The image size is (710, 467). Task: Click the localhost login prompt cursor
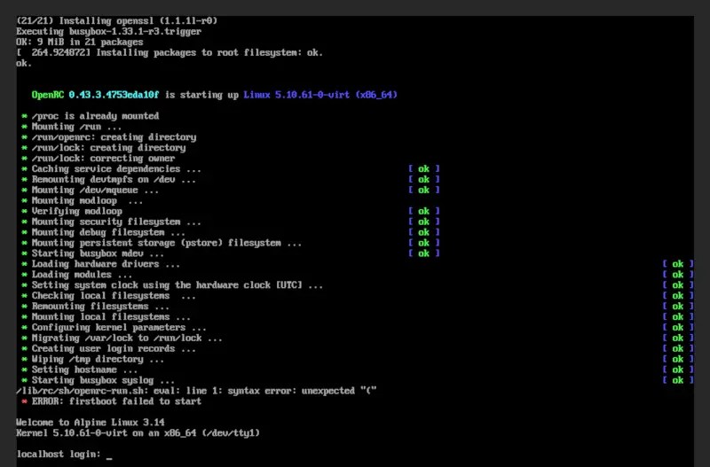pos(109,457)
